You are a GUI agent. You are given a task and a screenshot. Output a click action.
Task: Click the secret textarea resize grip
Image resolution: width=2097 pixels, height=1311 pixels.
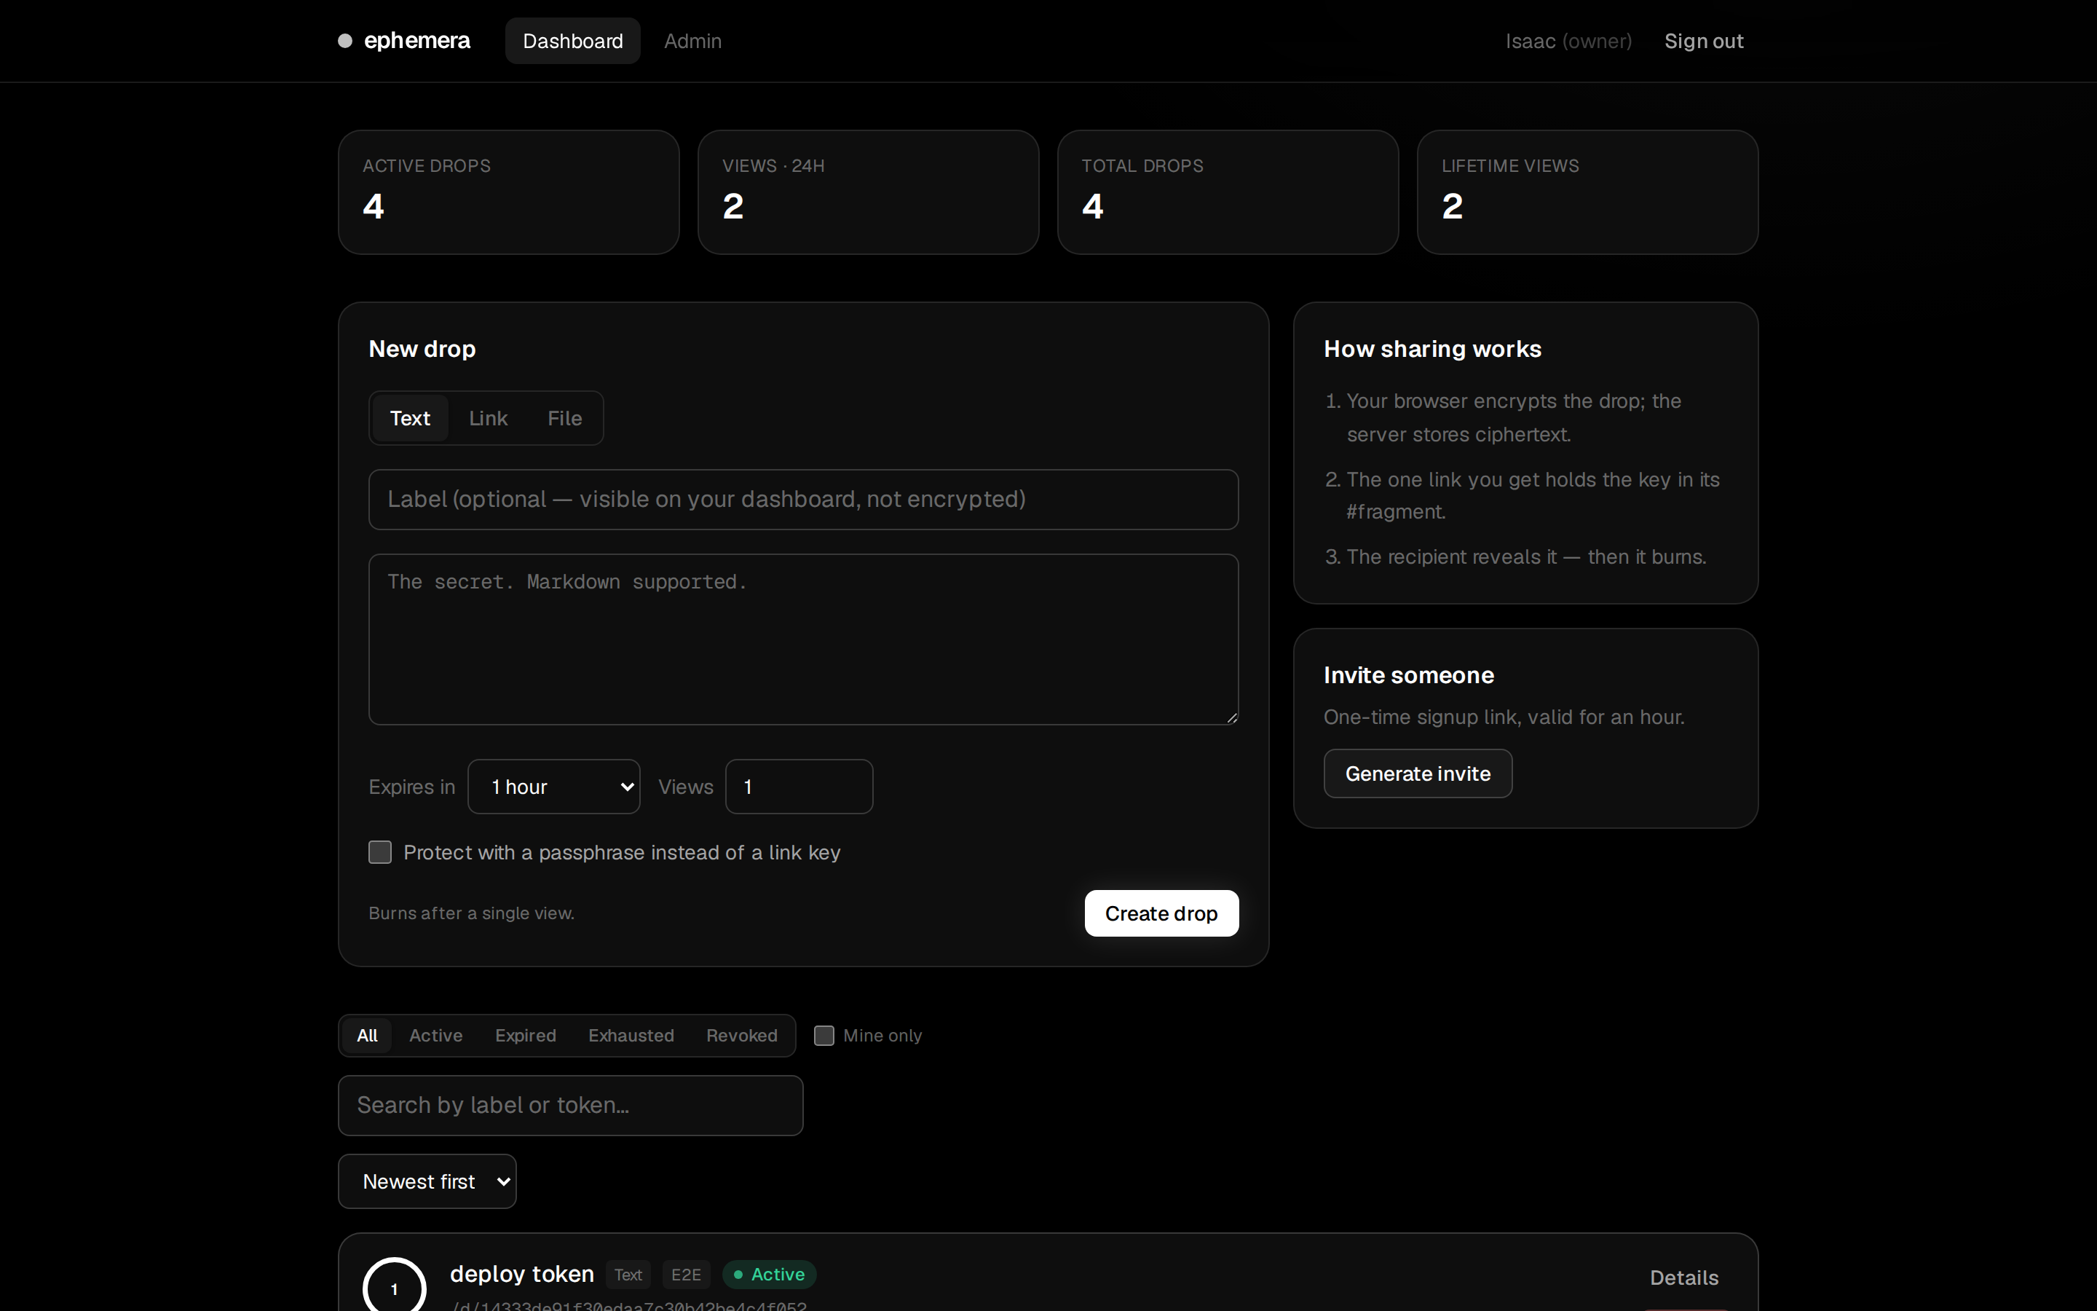[1231, 717]
